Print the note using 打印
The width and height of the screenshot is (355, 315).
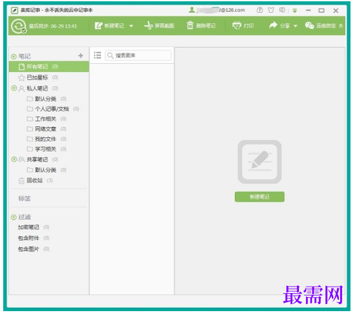pos(243,25)
